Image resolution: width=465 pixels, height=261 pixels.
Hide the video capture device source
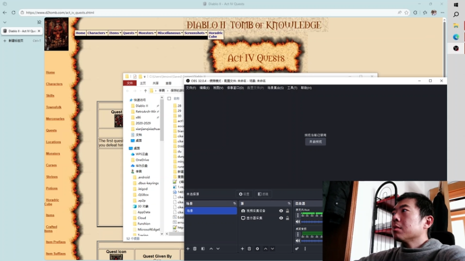pyautogui.click(x=281, y=211)
